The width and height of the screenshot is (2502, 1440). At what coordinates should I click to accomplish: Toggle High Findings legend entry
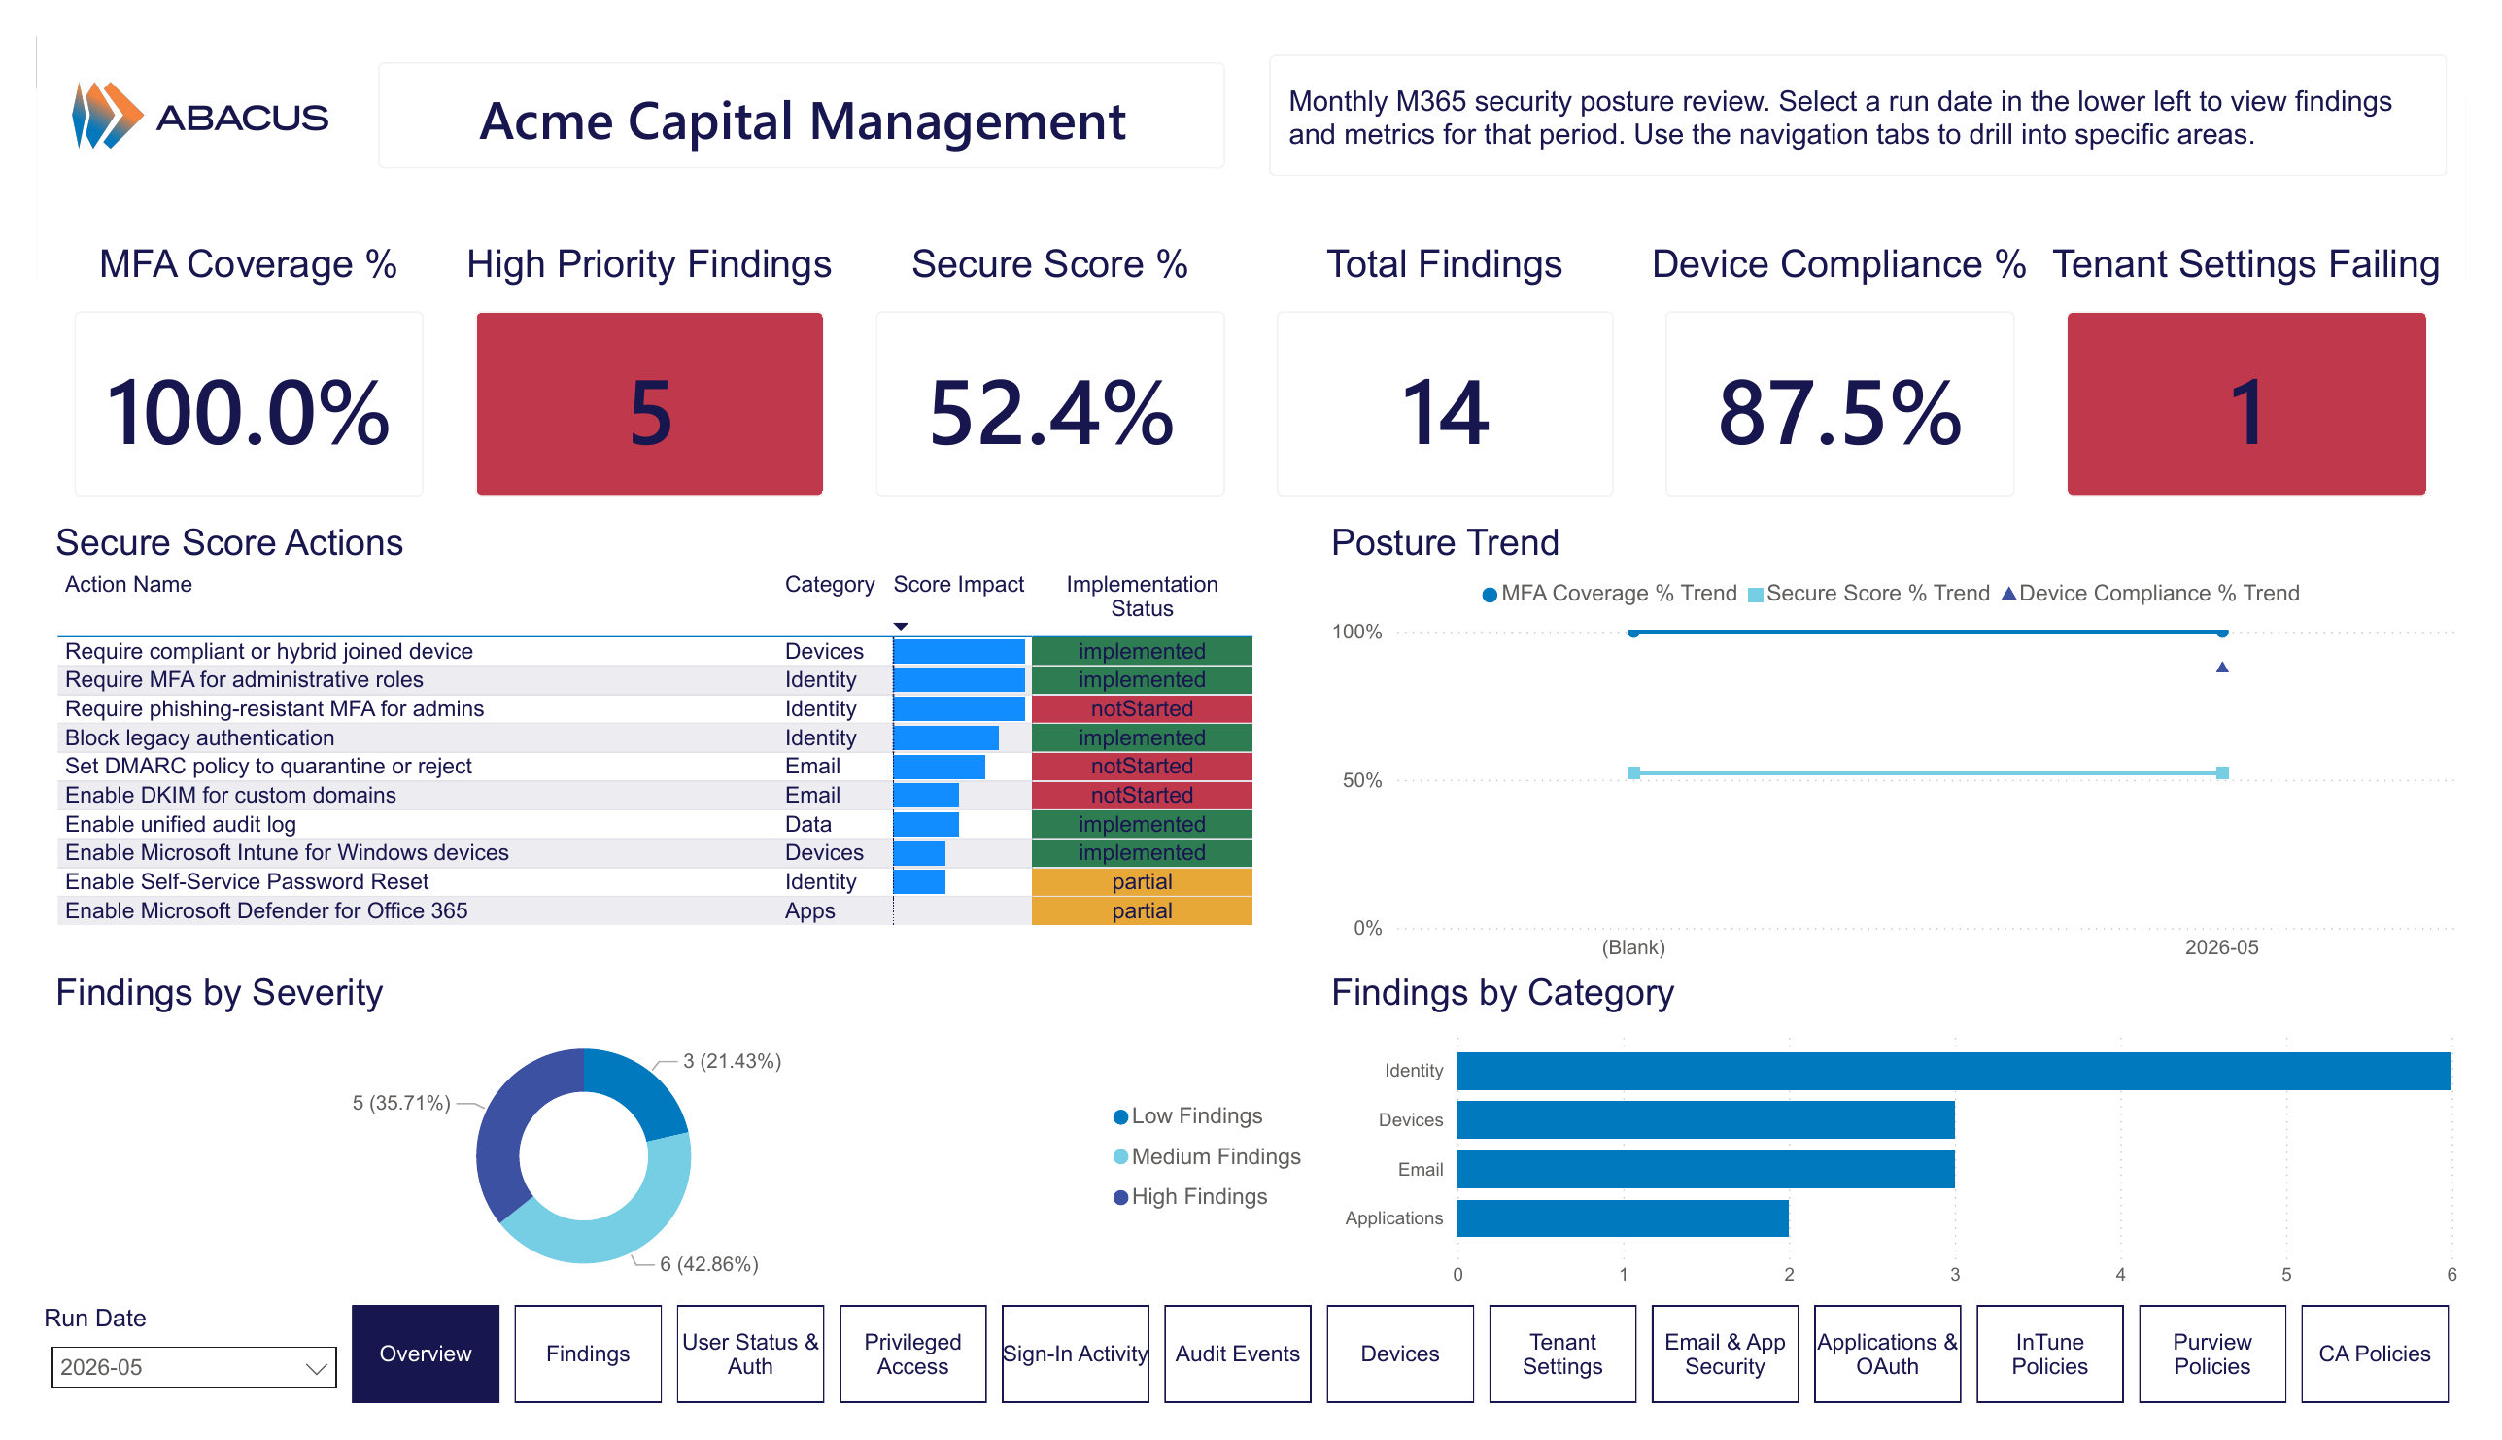tap(1189, 1197)
